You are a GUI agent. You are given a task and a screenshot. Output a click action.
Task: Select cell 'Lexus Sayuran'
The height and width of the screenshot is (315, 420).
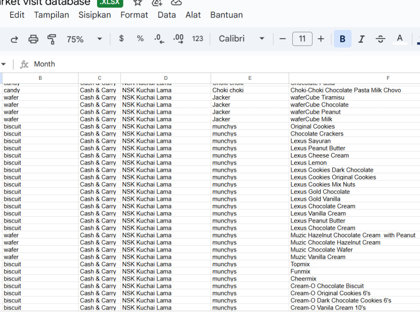tap(354, 141)
